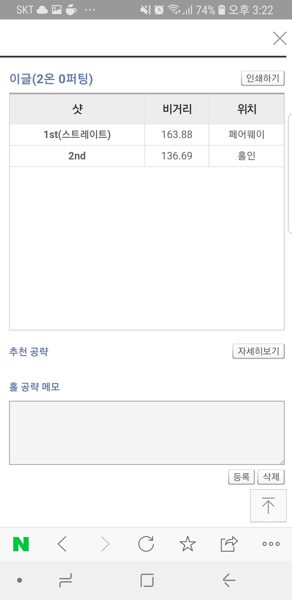This screenshot has height=600, width=292.
Task: Close the popup with X icon
Action: 280,38
